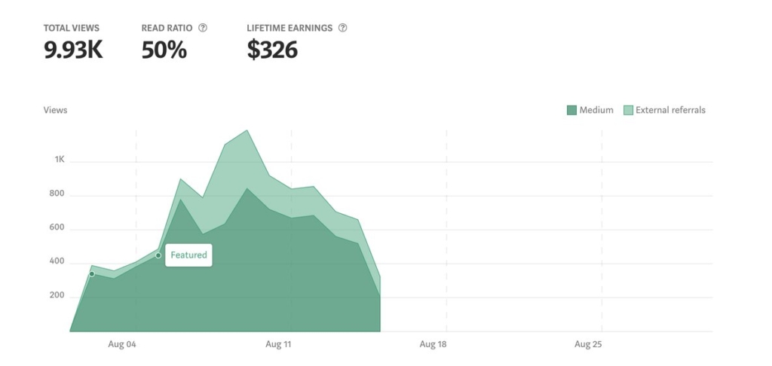Screen dimensions: 772x366
Task: Click the Aug 25 date axis label
Action: pos(588,344)
